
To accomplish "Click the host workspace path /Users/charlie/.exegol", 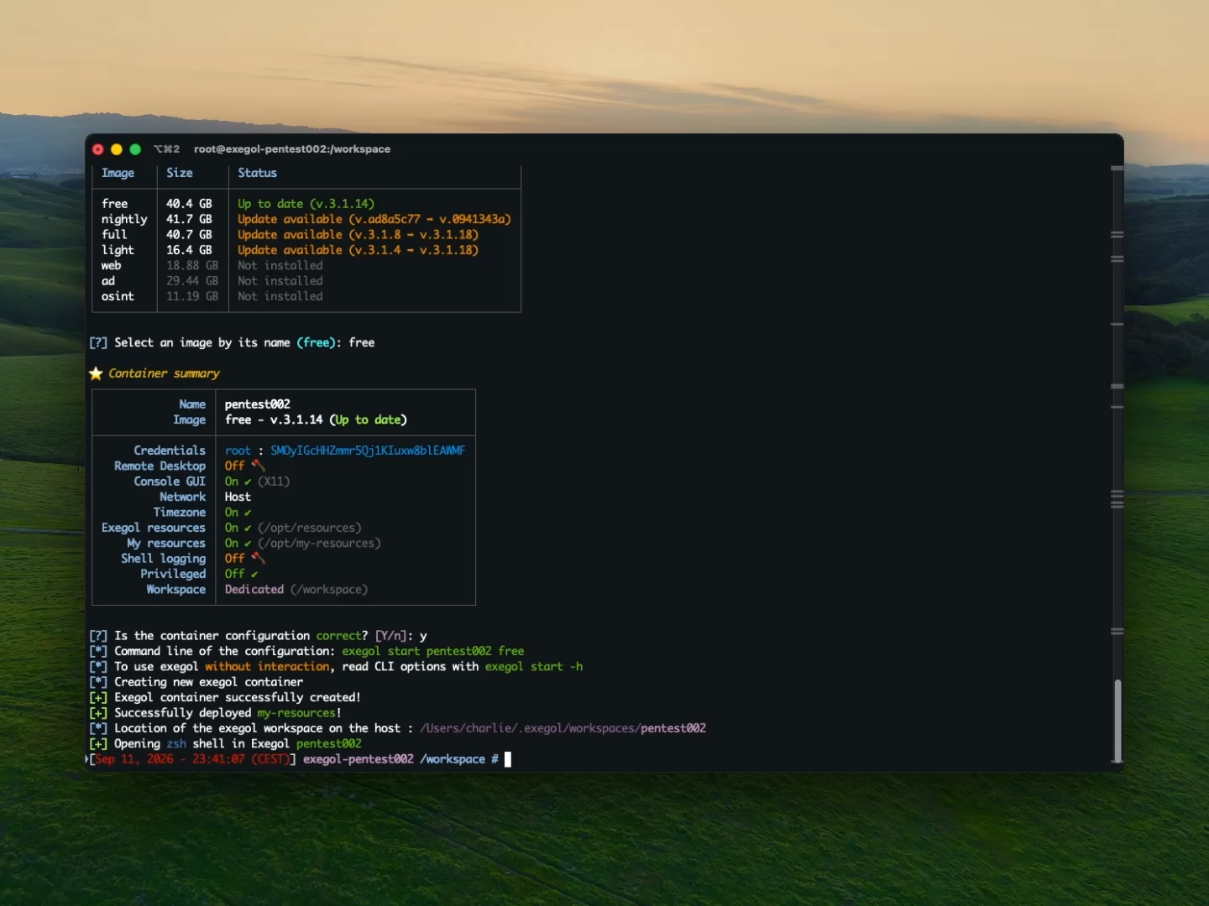I will click(x=563, y=728).
